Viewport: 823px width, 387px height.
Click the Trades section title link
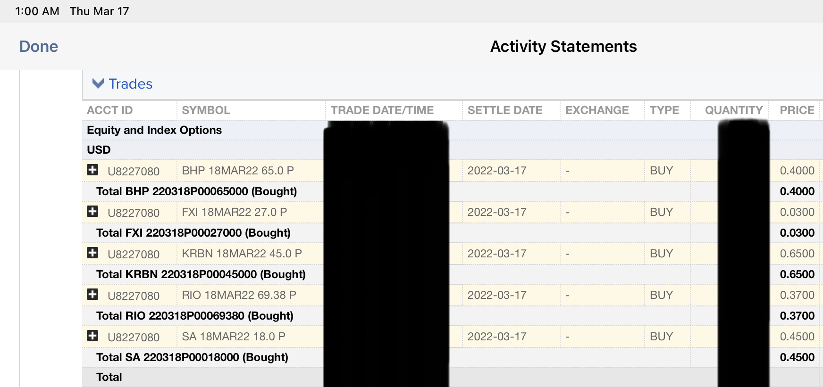[x=131, y=84]
